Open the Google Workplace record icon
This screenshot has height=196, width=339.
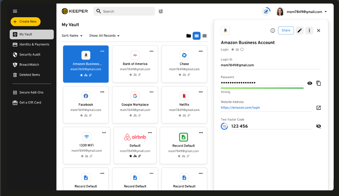click(135, 96)
